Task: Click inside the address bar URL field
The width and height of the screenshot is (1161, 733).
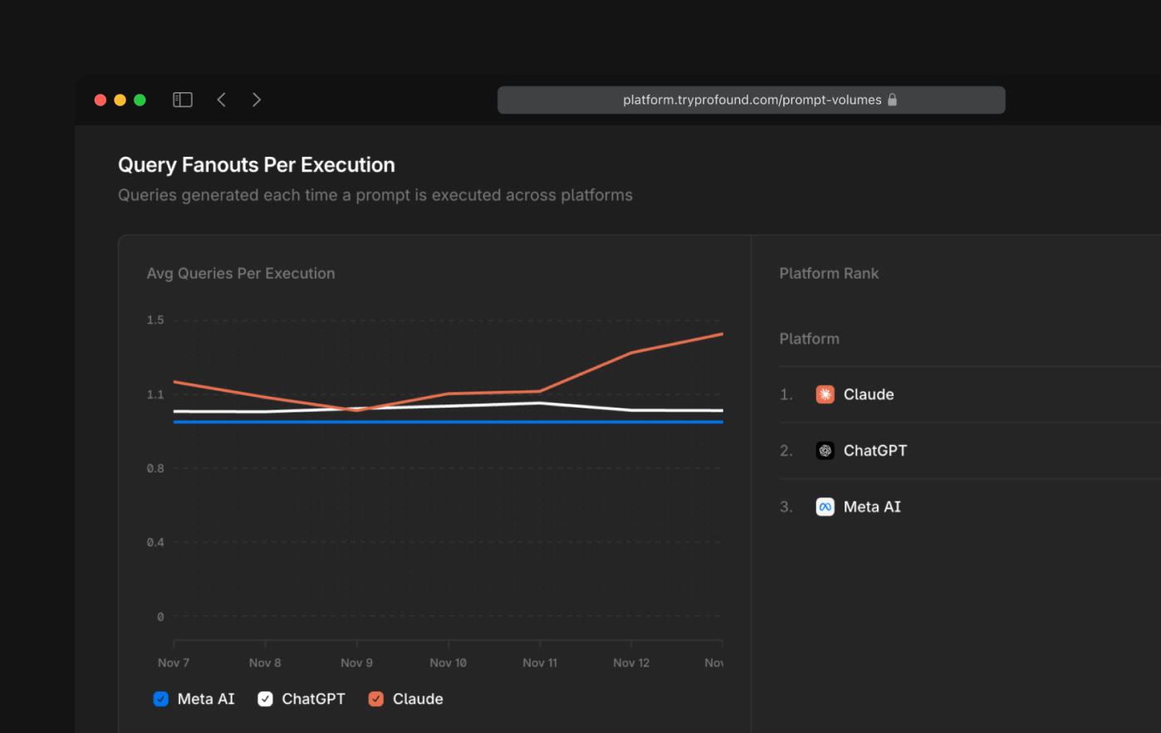Action: pyautogui.click(x=751, y=99)
